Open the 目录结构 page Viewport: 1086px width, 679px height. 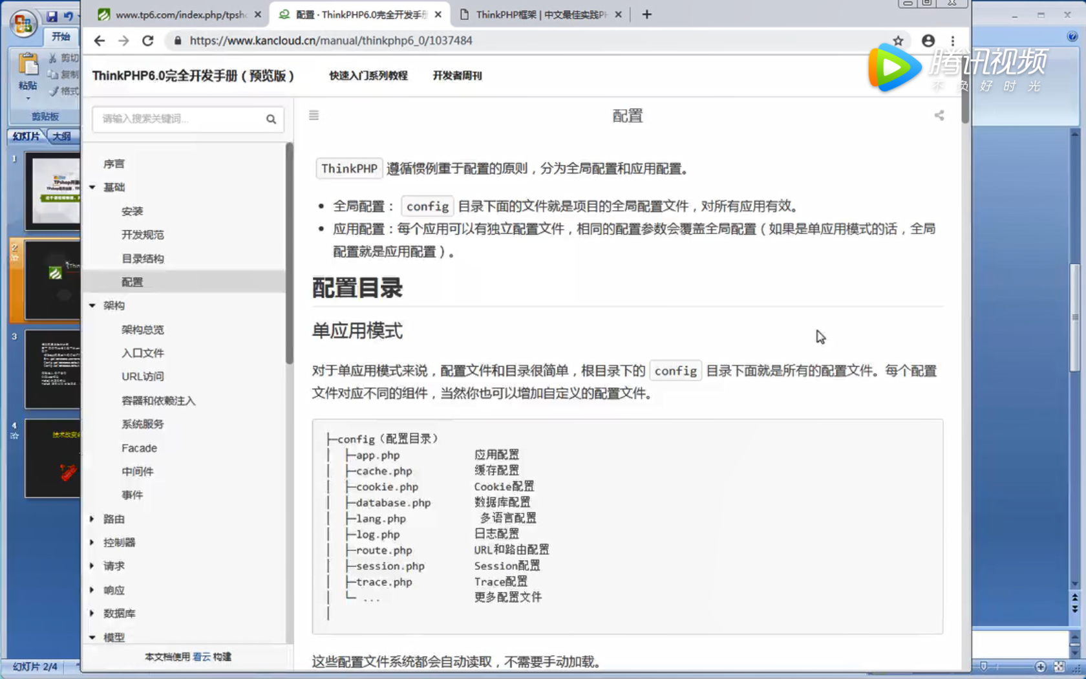(142, 259)
